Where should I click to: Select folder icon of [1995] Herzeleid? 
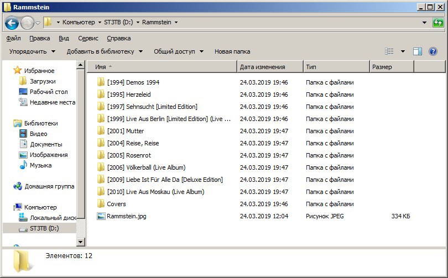tap(101, 94)
